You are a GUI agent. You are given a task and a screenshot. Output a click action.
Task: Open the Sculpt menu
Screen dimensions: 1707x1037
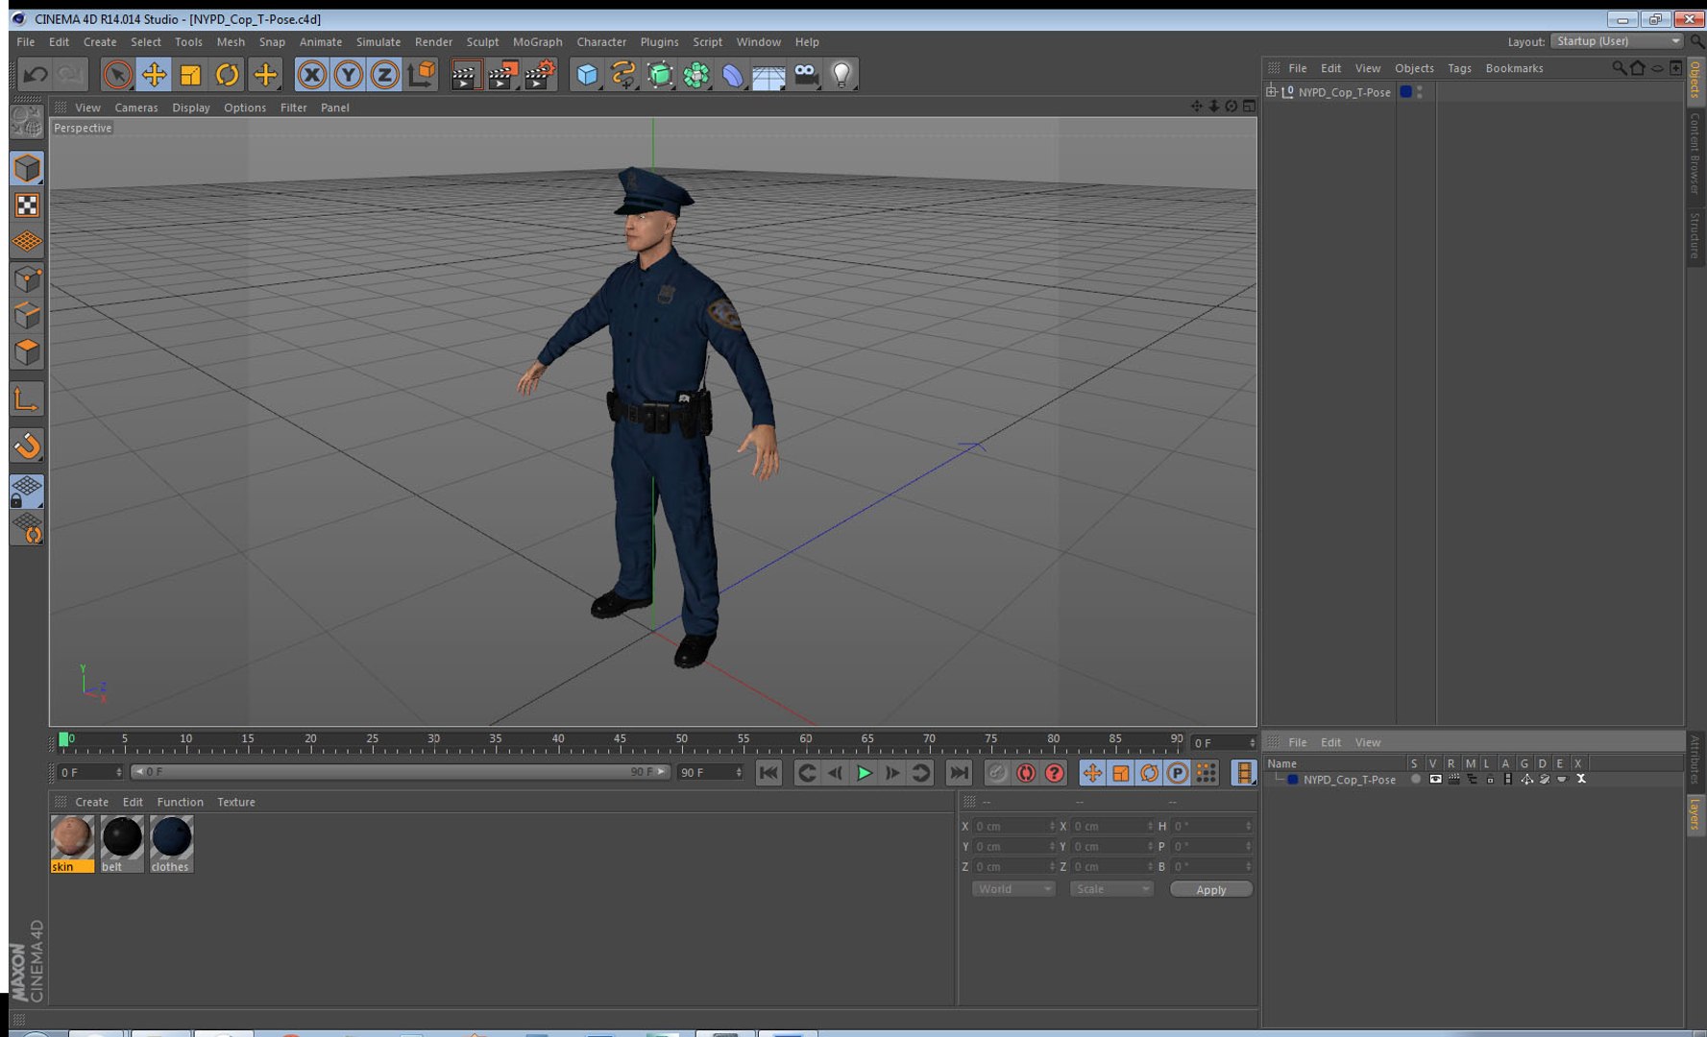[482, 42]
